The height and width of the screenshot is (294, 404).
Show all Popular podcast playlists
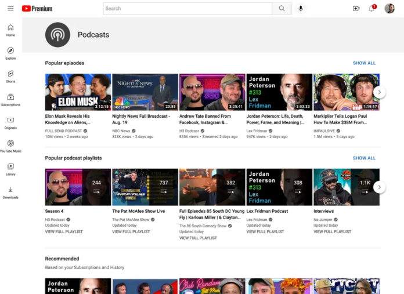pos(364,158)
